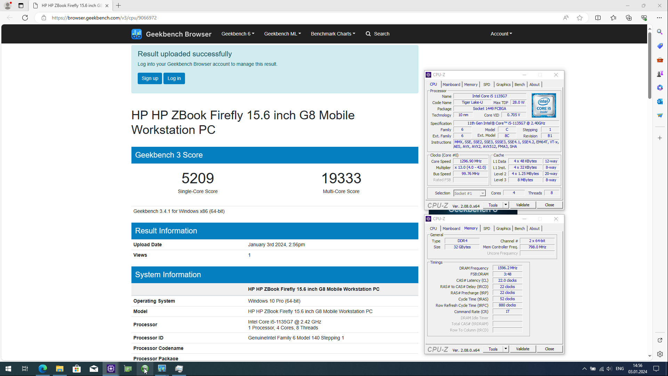Open the tab actions menu icon
The image size is (668, 376).
click(x=21, y=6)
